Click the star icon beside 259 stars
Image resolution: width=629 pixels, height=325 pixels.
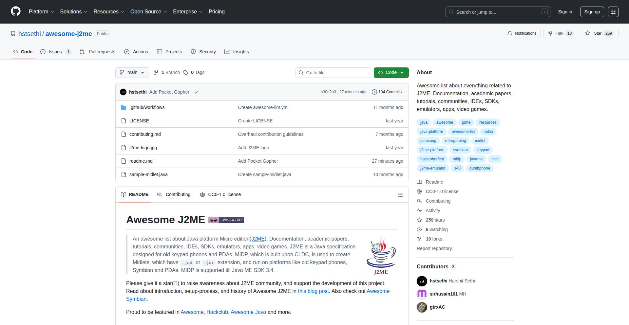click(x=419, y=220)
